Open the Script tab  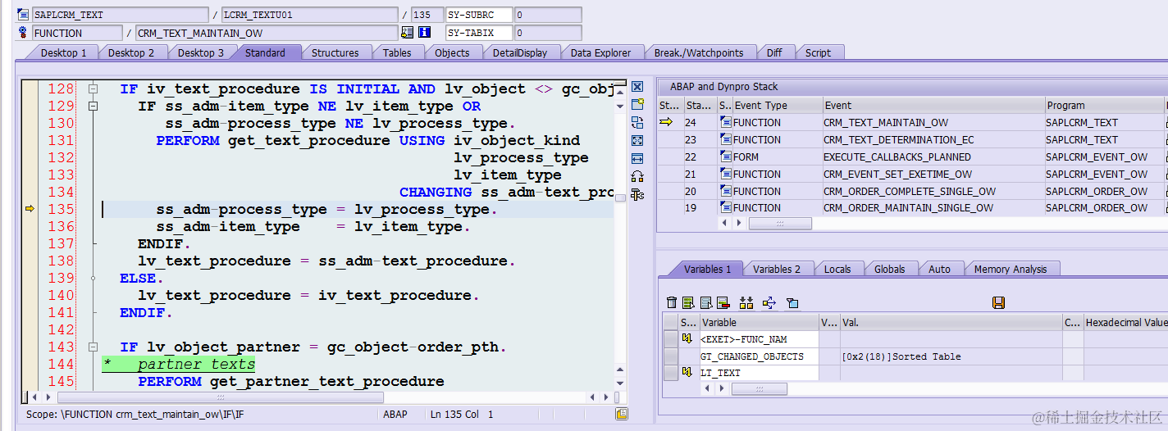pyautogui.click(x=818, y=52)
